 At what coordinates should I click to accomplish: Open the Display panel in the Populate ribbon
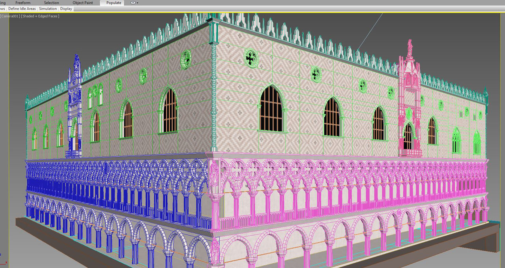66,9
